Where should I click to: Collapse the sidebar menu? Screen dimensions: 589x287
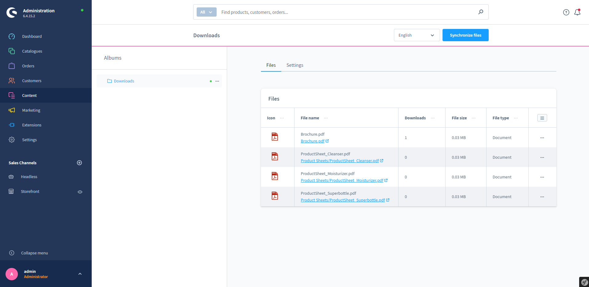pos(34,253)
